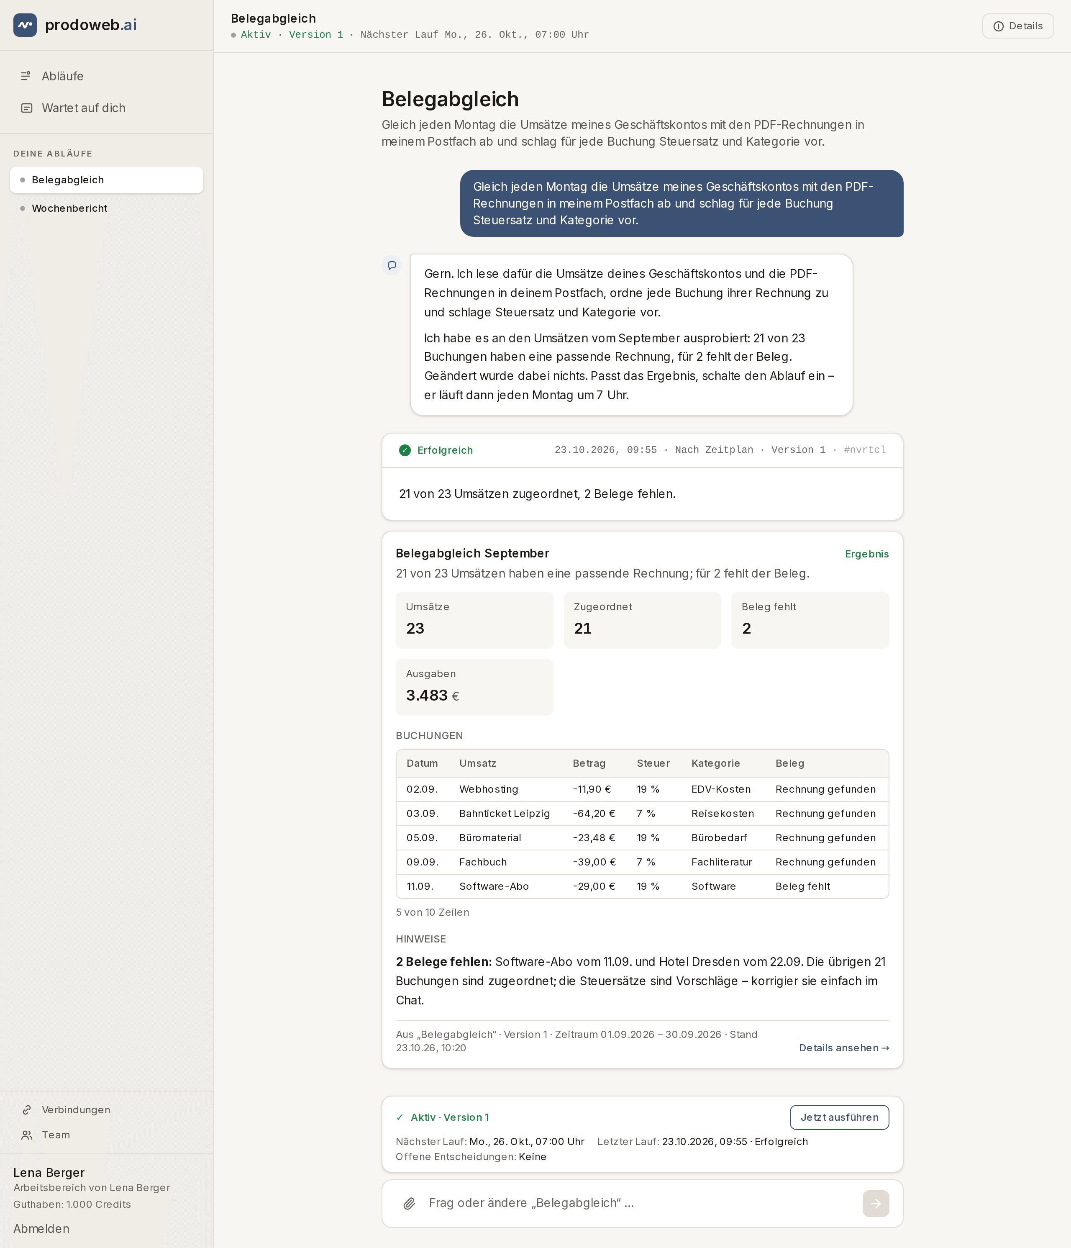Select the Belegabgleich workflow
The width and height of the screenshot is (1071, 1248).
[107, 180]
